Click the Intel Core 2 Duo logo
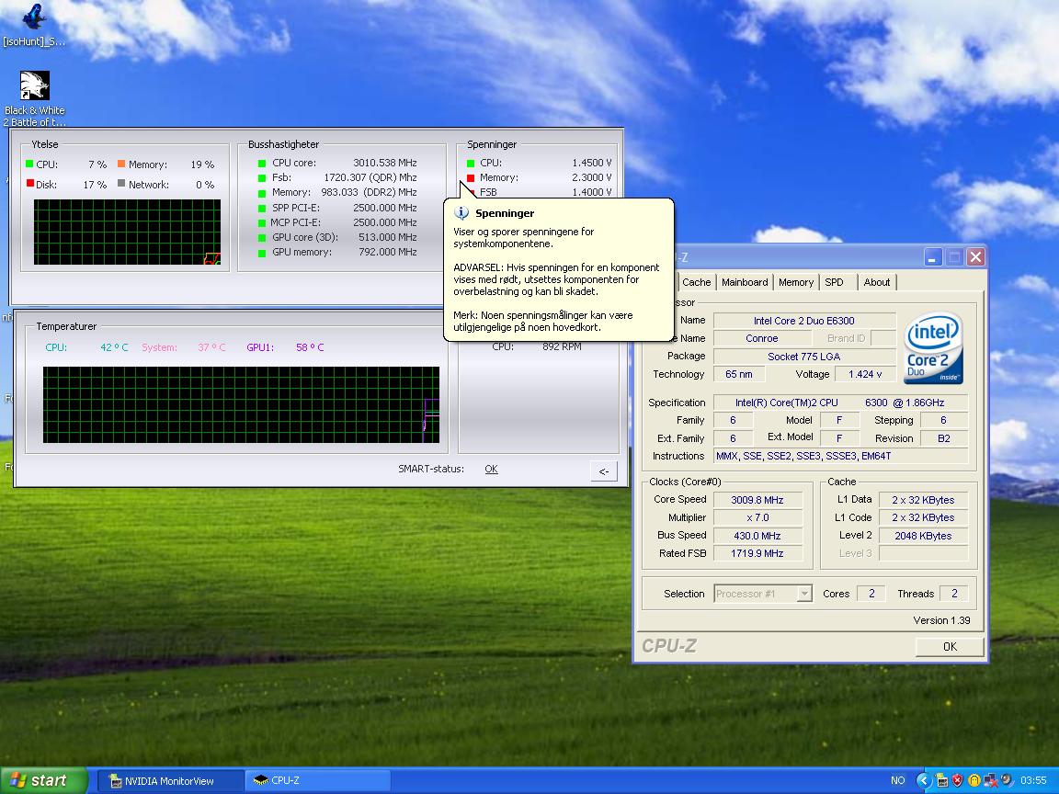The height and width of the screenshot is (794, 1059). (x=933, y=347)
